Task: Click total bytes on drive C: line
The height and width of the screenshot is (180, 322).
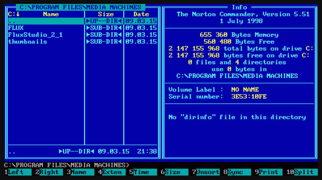Action: click(241, 48)
